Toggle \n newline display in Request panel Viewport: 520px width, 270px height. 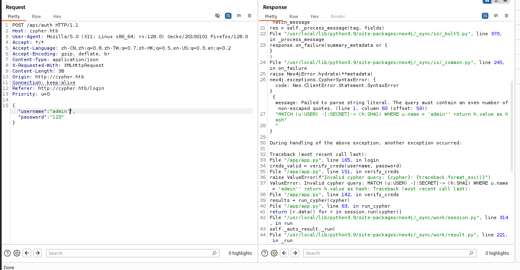click(239, 16)
